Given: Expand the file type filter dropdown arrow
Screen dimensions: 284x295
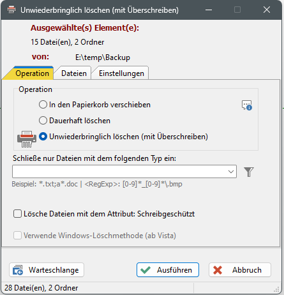Looking at the screenshot, I should (x=231, y=172).
